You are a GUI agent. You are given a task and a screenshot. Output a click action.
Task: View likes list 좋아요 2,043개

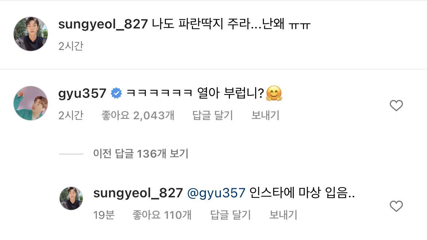[138, 115]
